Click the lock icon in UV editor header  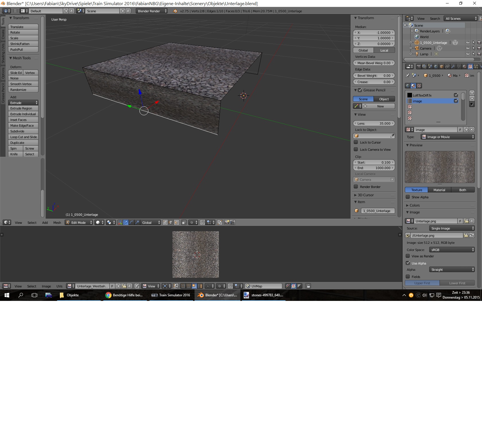(308, 286)
